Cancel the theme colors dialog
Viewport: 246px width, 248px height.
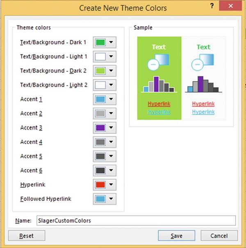pyautogui.click(x=219, y=236)
